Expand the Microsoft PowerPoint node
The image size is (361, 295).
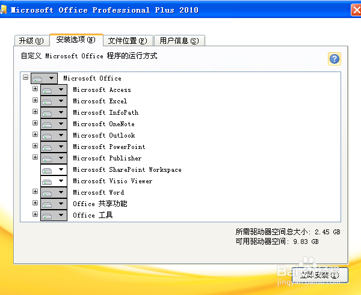click(x=35, y=145)
